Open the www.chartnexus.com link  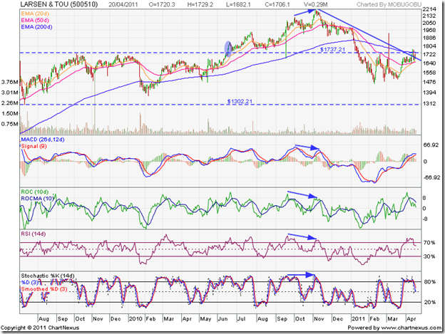point(411,328)
